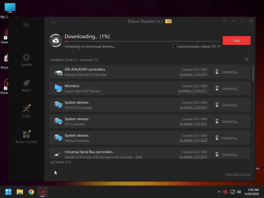Screen dimensions: 264x198
Task: Click hourglass icon in LPC Controller row
Action: tap(217, 121)
